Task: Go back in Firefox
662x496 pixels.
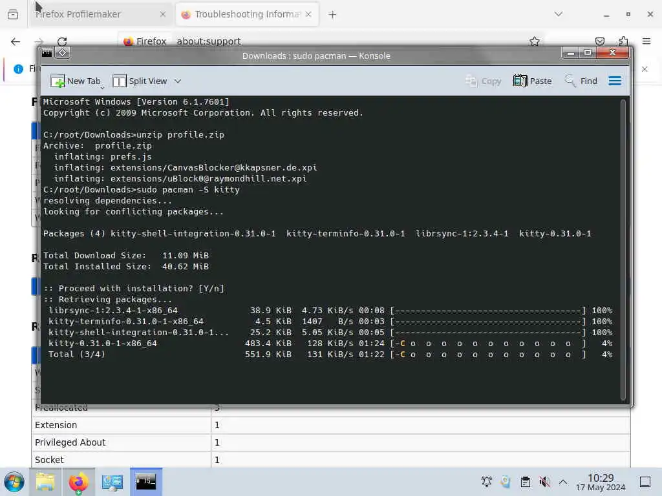Action: pyautogui.click(x=16, y=41)
